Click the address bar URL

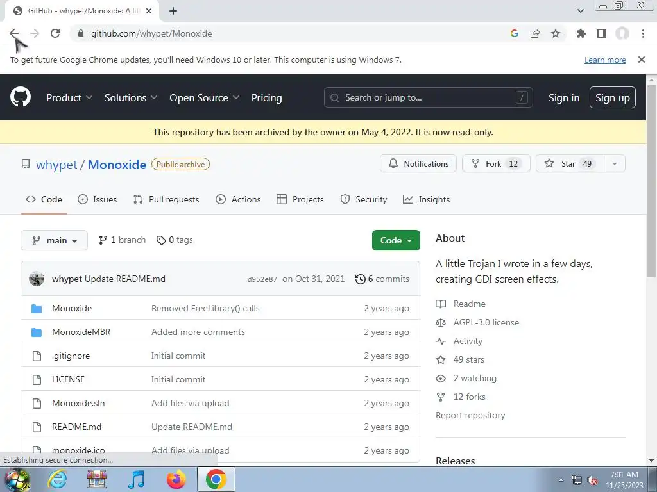pyautogui.click(x=151, y=33)
